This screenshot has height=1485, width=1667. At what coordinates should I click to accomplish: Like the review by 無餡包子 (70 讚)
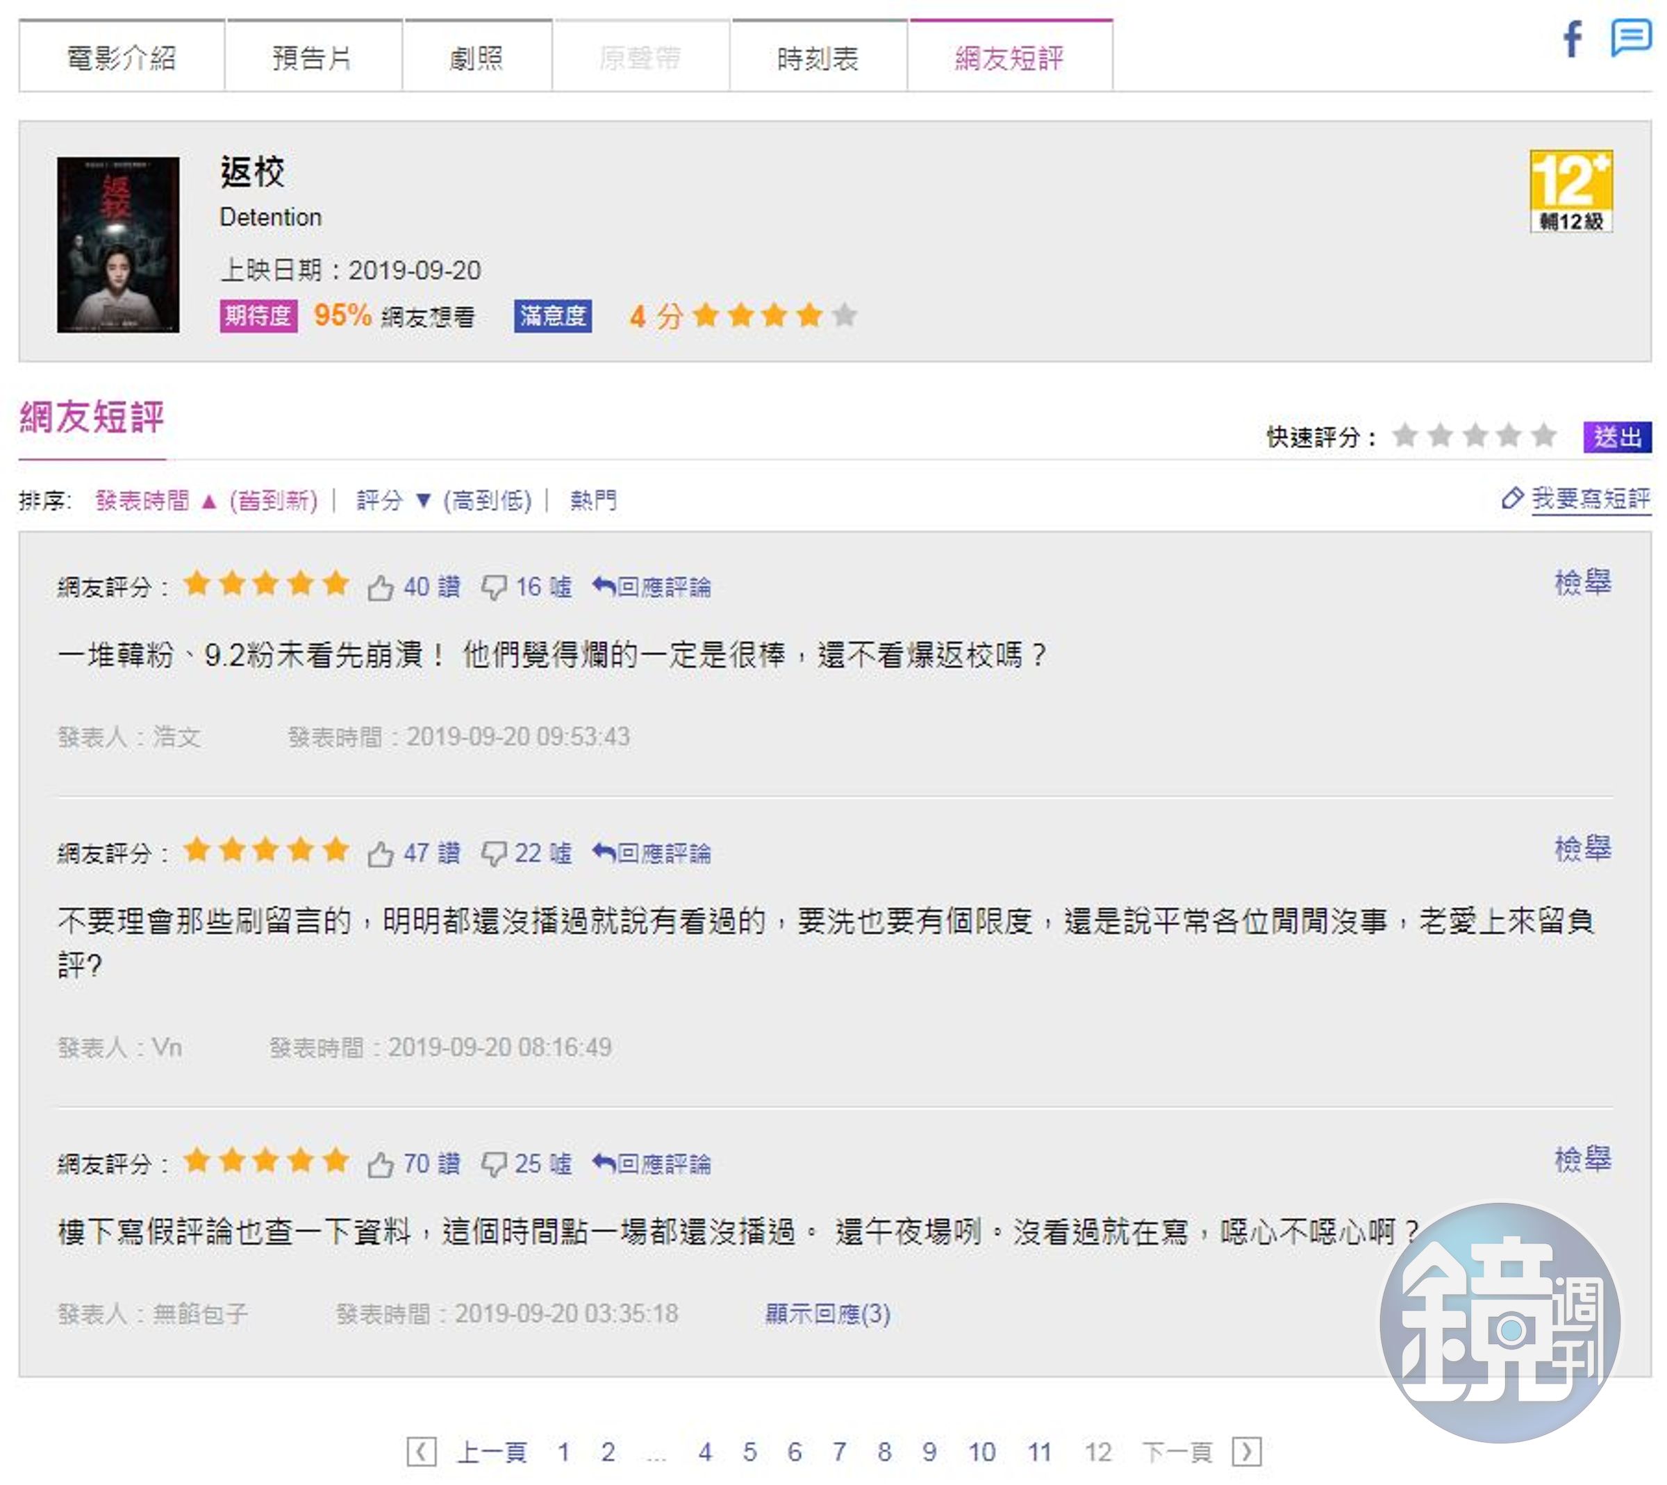[x=414, y=1163]
